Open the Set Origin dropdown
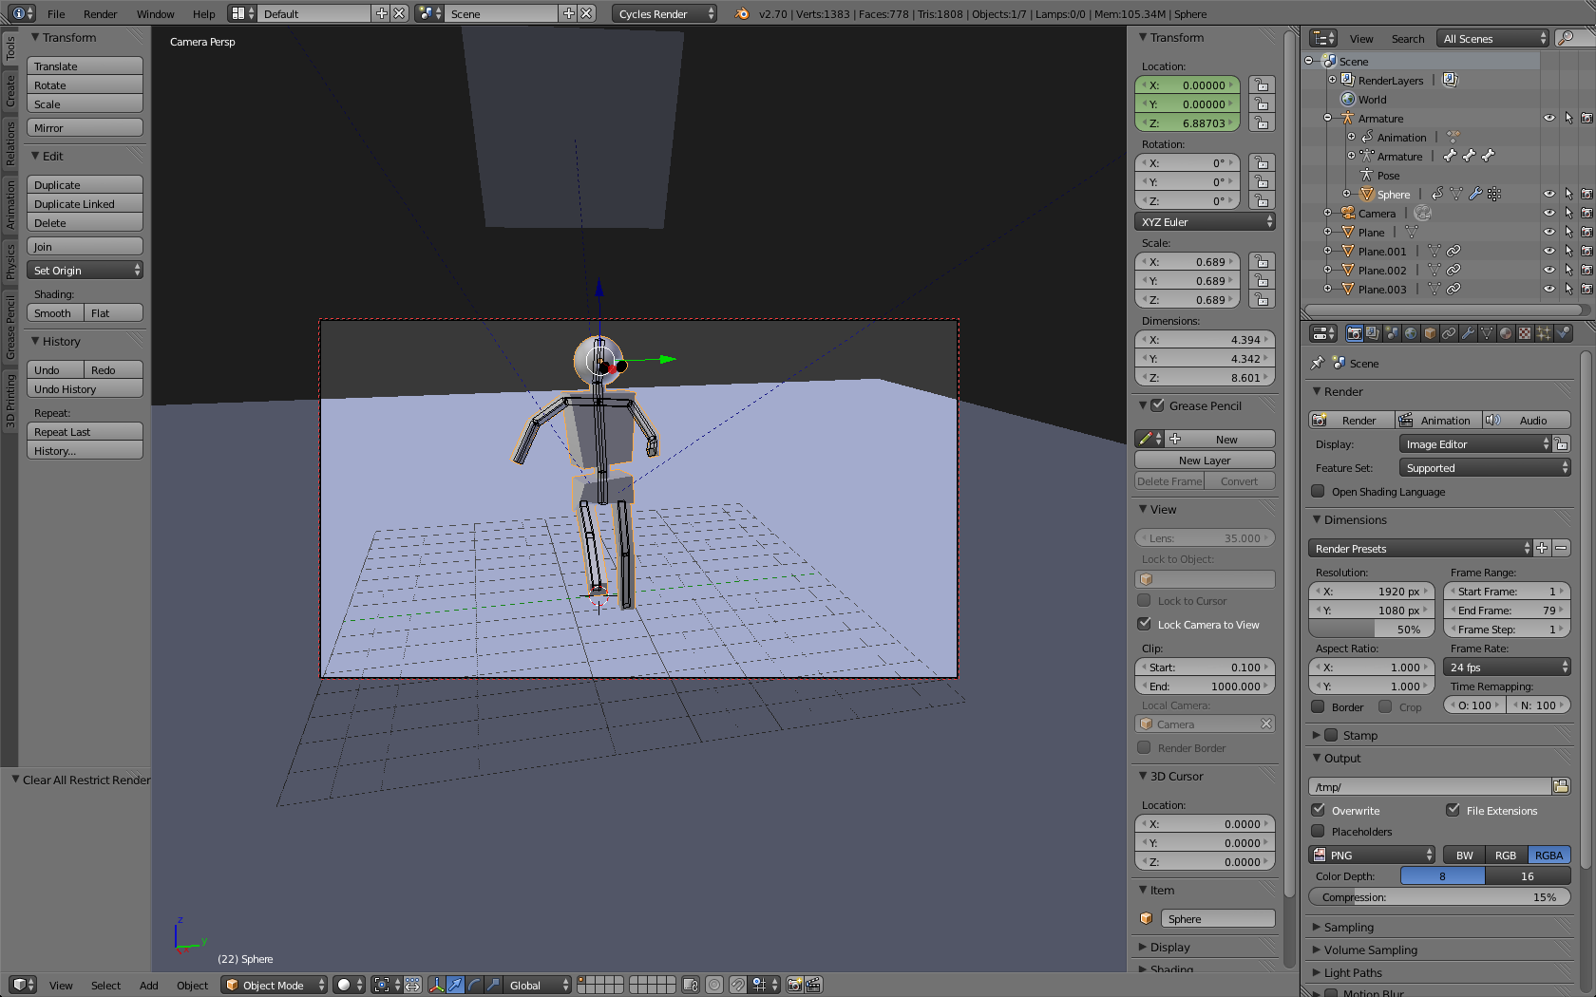1596x997 pixels. 85,271
